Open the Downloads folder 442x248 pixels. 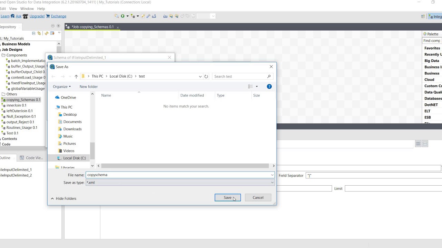70,129
